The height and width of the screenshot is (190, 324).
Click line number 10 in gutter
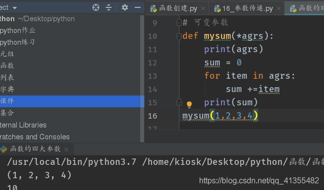(x=152, y=36)
